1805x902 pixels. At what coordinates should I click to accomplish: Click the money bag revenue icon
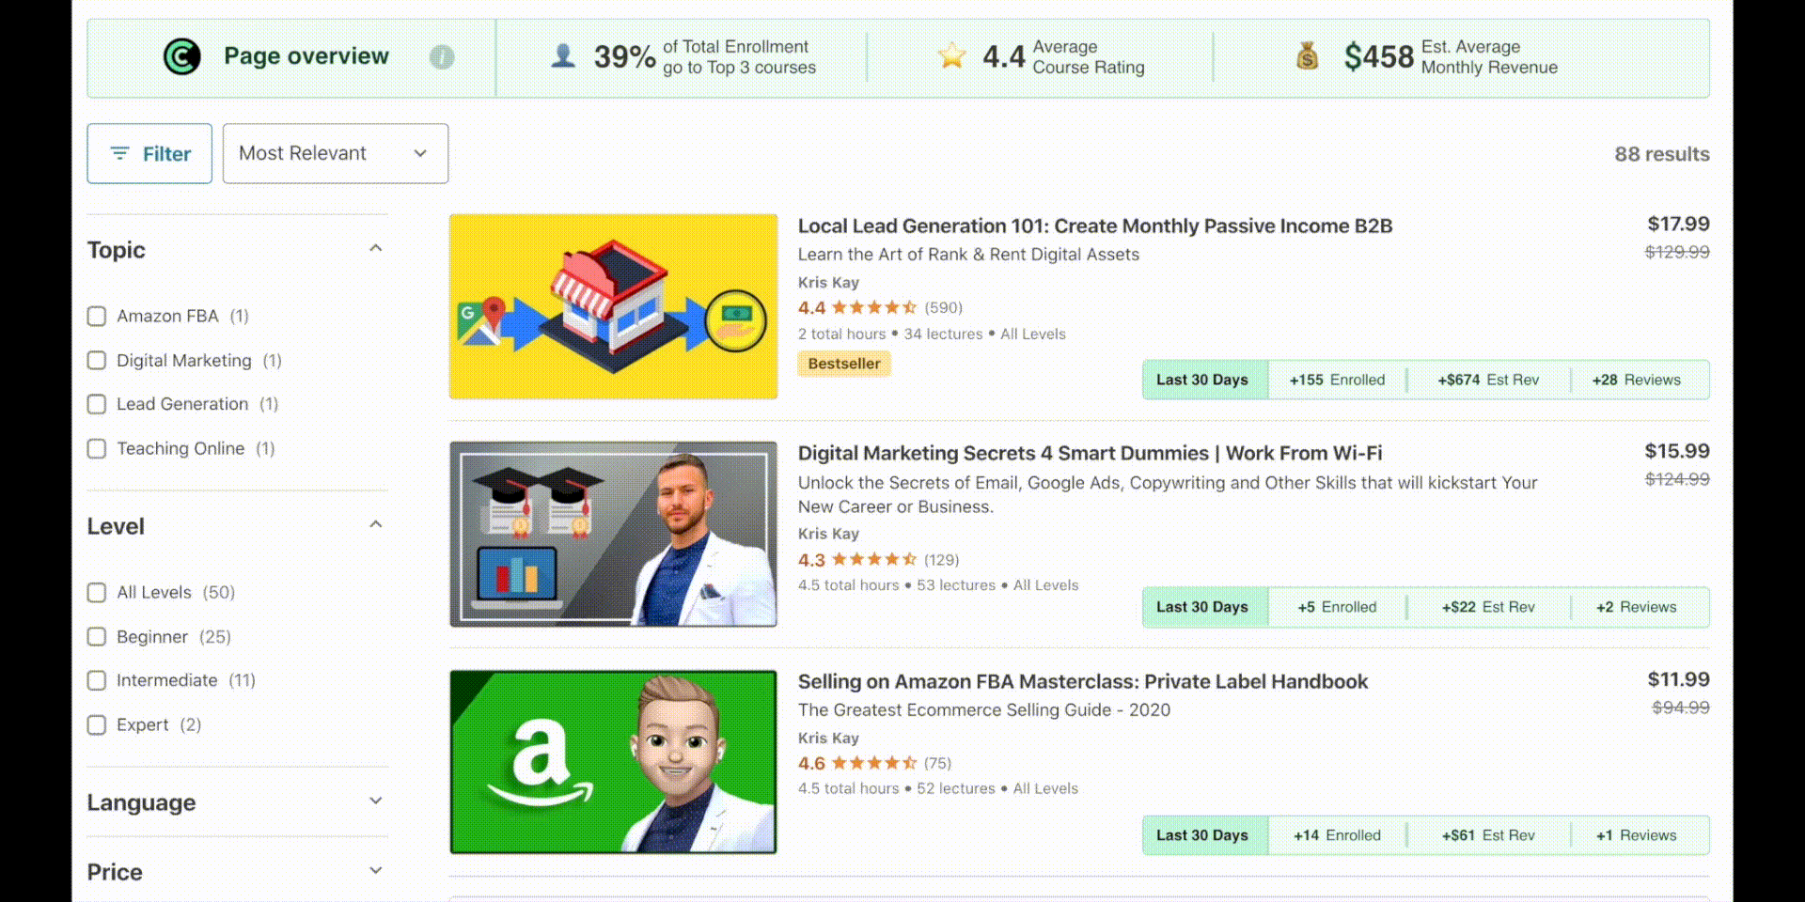[x=1307, y=56]
